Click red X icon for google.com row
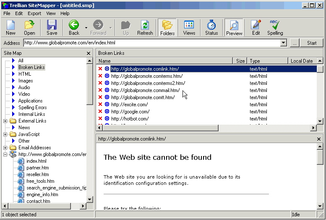 100,111
